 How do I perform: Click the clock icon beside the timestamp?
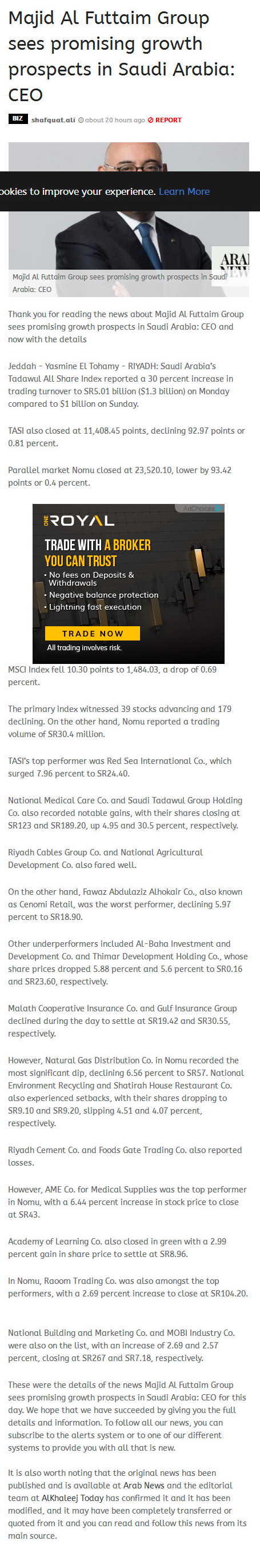point(81,119)
